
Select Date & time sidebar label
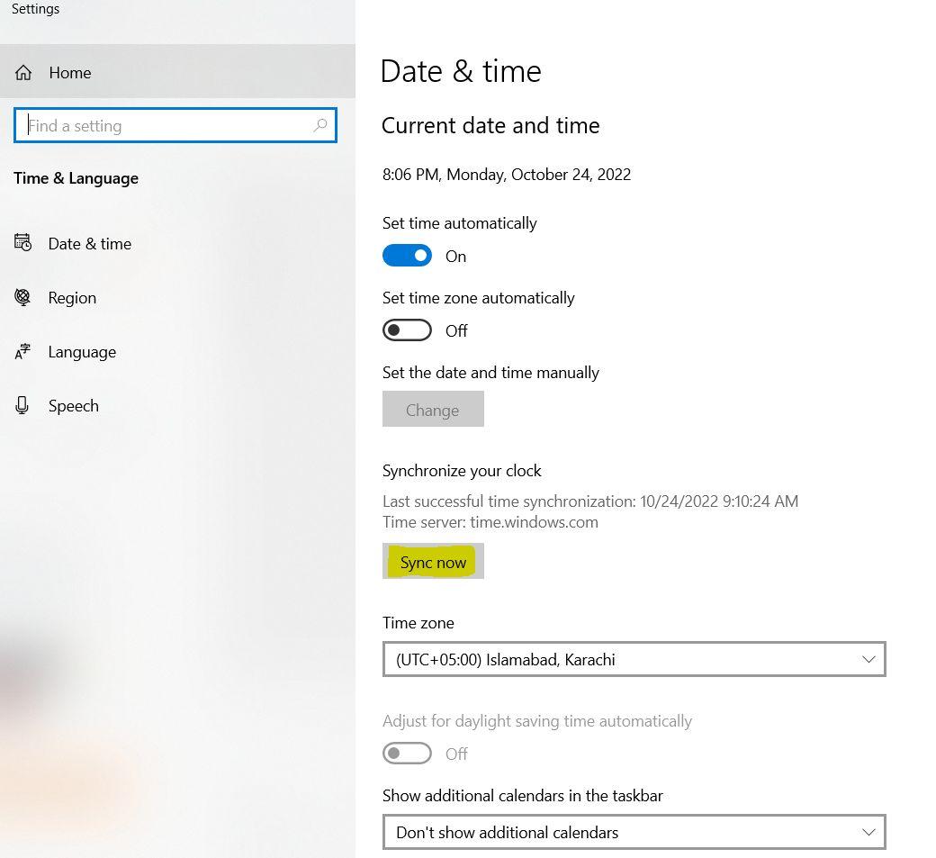tap(90, 244)
